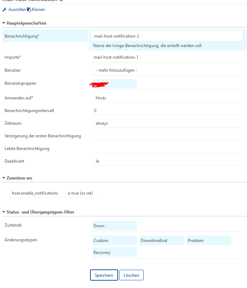Click the wrench icon next to Ausrollen
This screenshot has height=288, width=247.
tap(5, 9)
